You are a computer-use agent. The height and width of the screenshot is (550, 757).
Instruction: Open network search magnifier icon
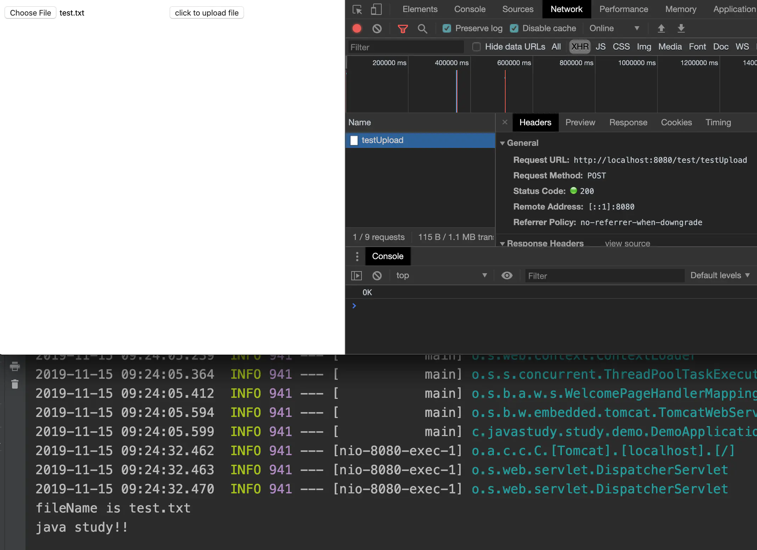point(422,28)
